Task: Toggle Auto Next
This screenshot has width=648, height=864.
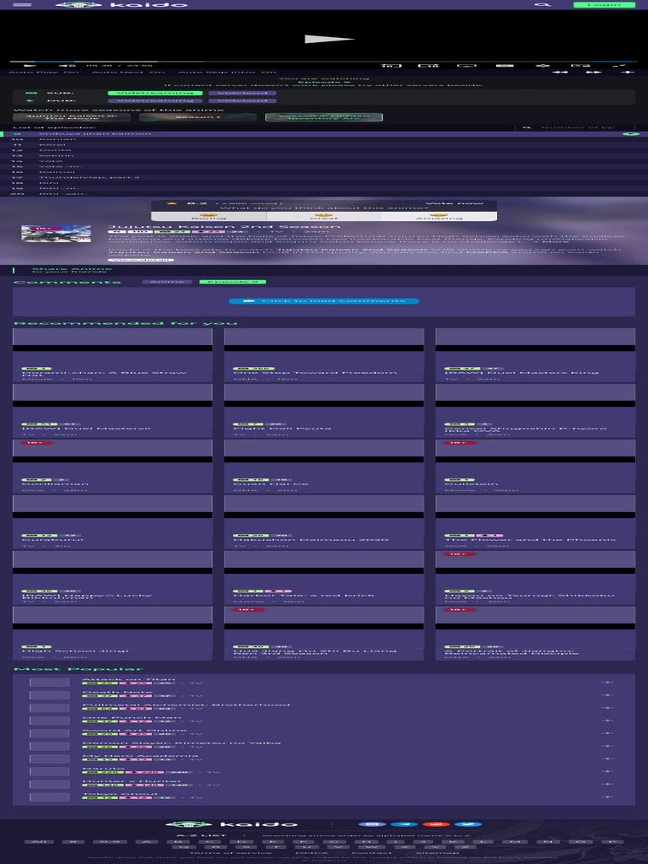Action: coord(128,73)
